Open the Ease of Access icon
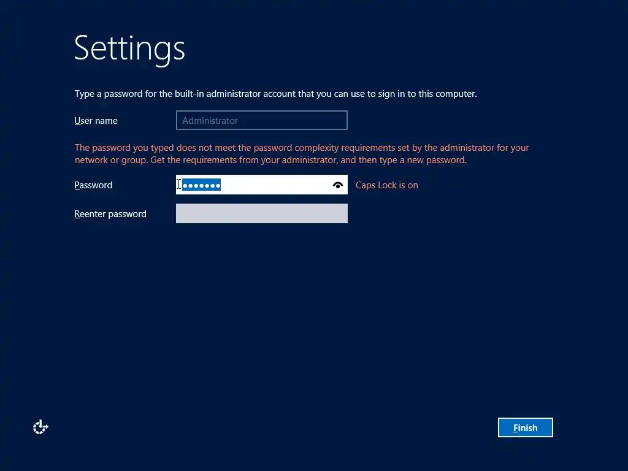The image size is (628, 471). [40, 427]
